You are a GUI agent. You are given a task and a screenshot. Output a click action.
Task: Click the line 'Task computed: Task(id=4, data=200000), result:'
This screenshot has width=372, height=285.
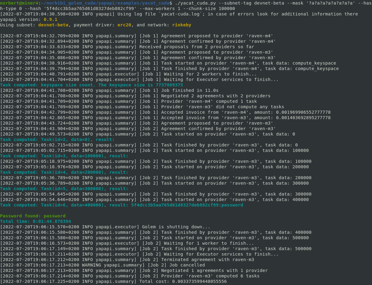(x=64, y=172)
